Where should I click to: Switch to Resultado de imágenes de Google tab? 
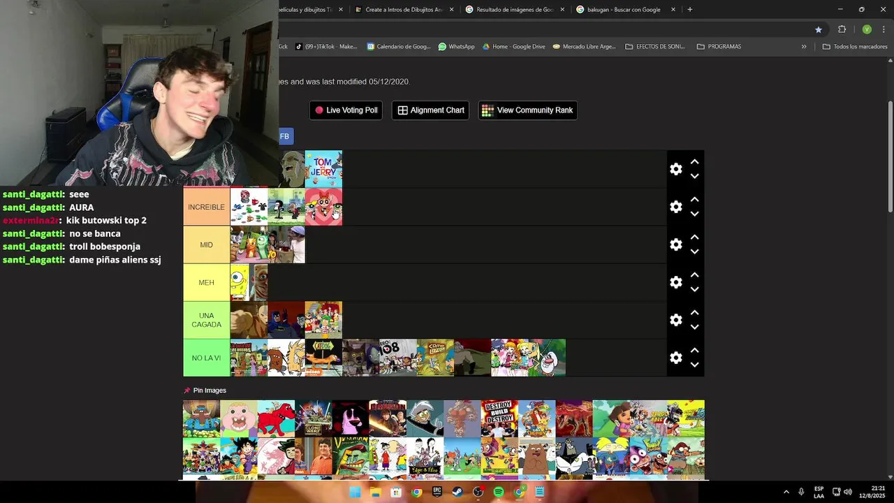point(515,10)
